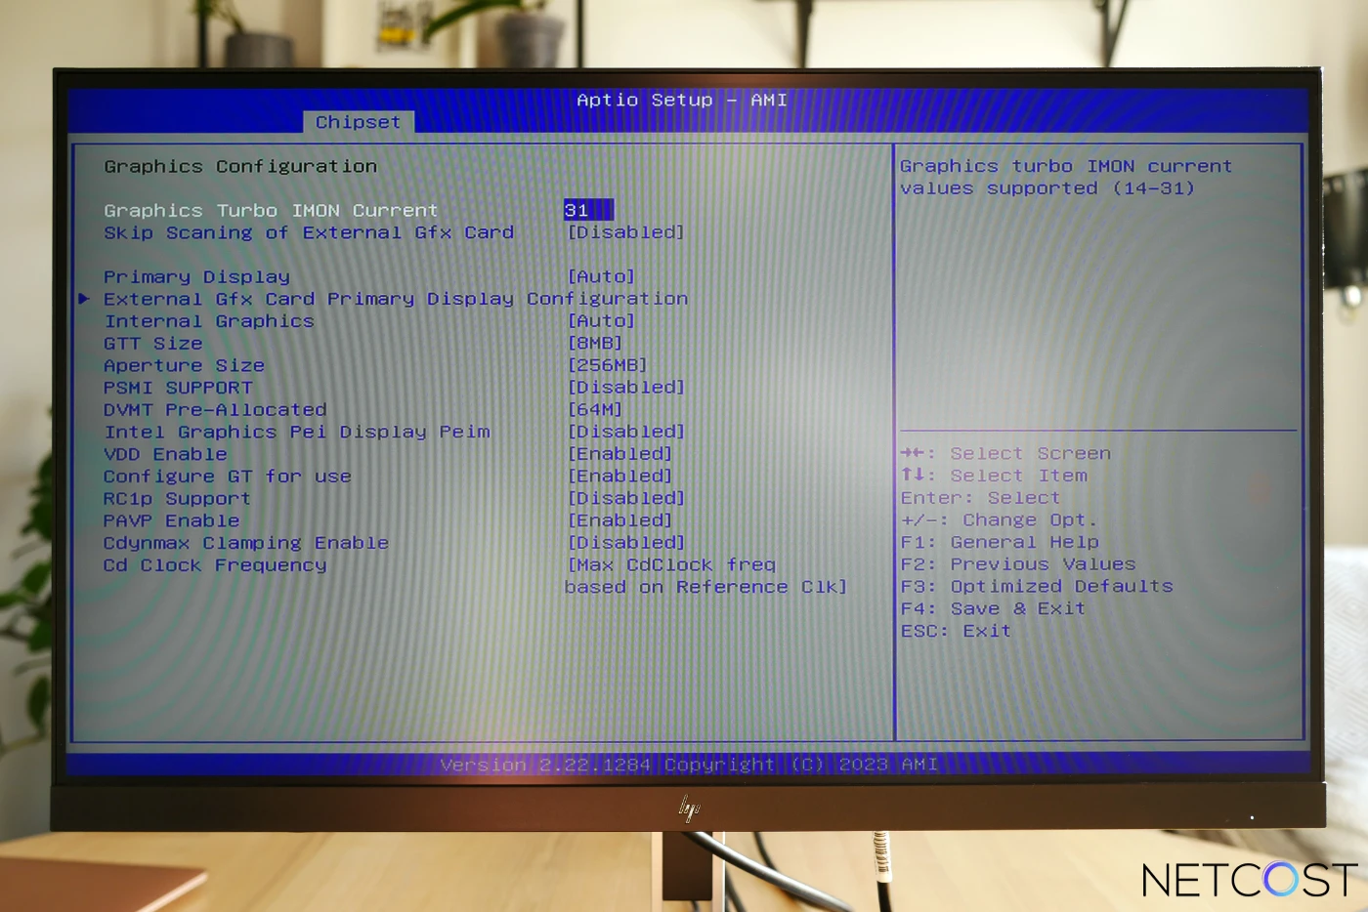Click the Select Screen key hint
Screen dimensions: 1368x912
tap(1005, 454)
